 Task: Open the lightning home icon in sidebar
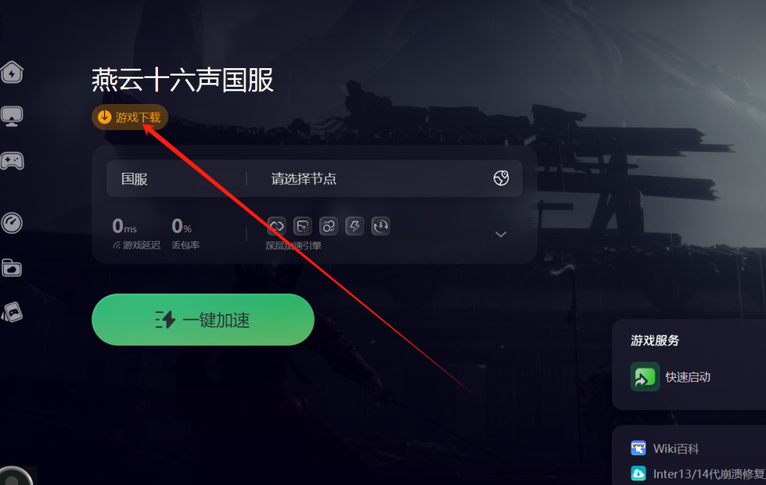click(12, 73)
